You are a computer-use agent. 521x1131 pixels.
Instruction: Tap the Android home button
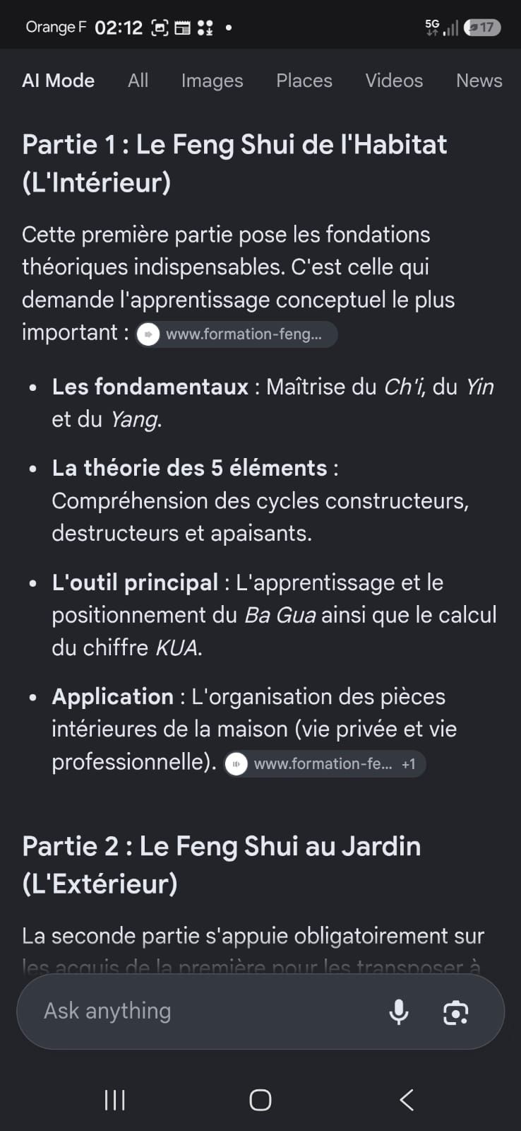tap(260, 1099)
